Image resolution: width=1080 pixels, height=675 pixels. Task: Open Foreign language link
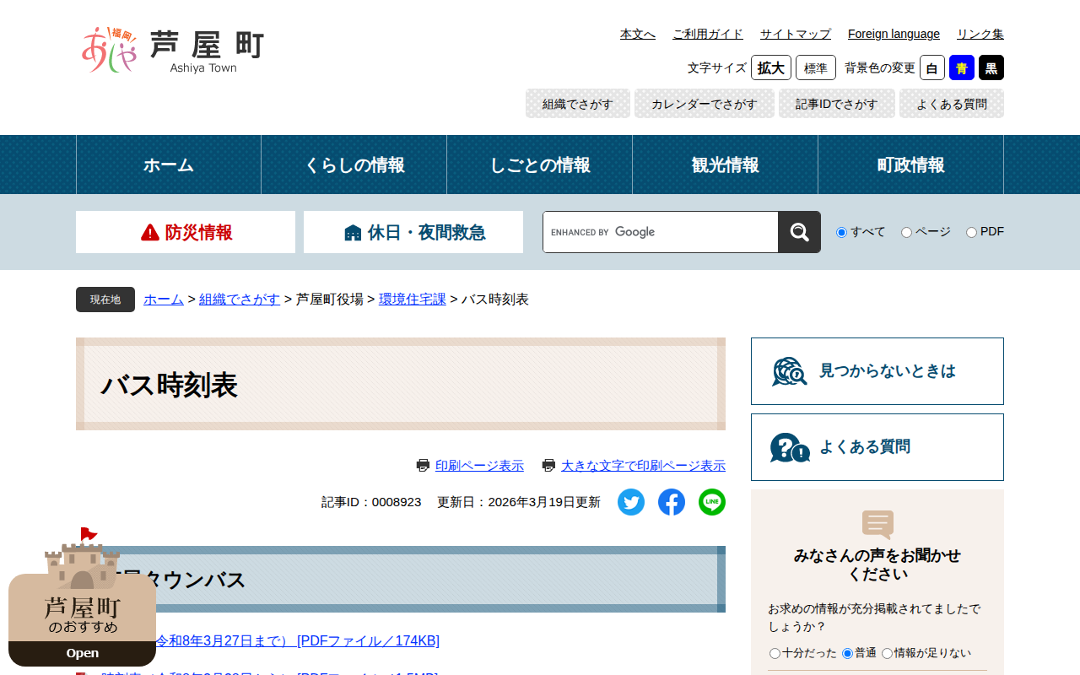point(894,34)
